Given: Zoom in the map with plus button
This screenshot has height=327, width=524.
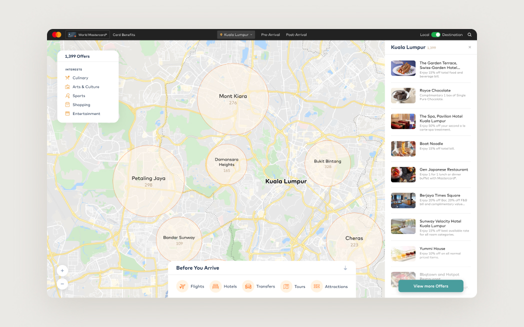Looking at the screenshot, I should pyautogui.click(x=62, y=270).
